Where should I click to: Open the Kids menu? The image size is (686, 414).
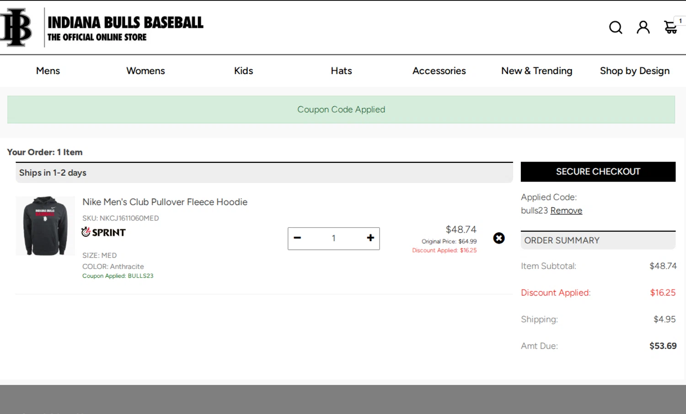[x=243, y=71]
